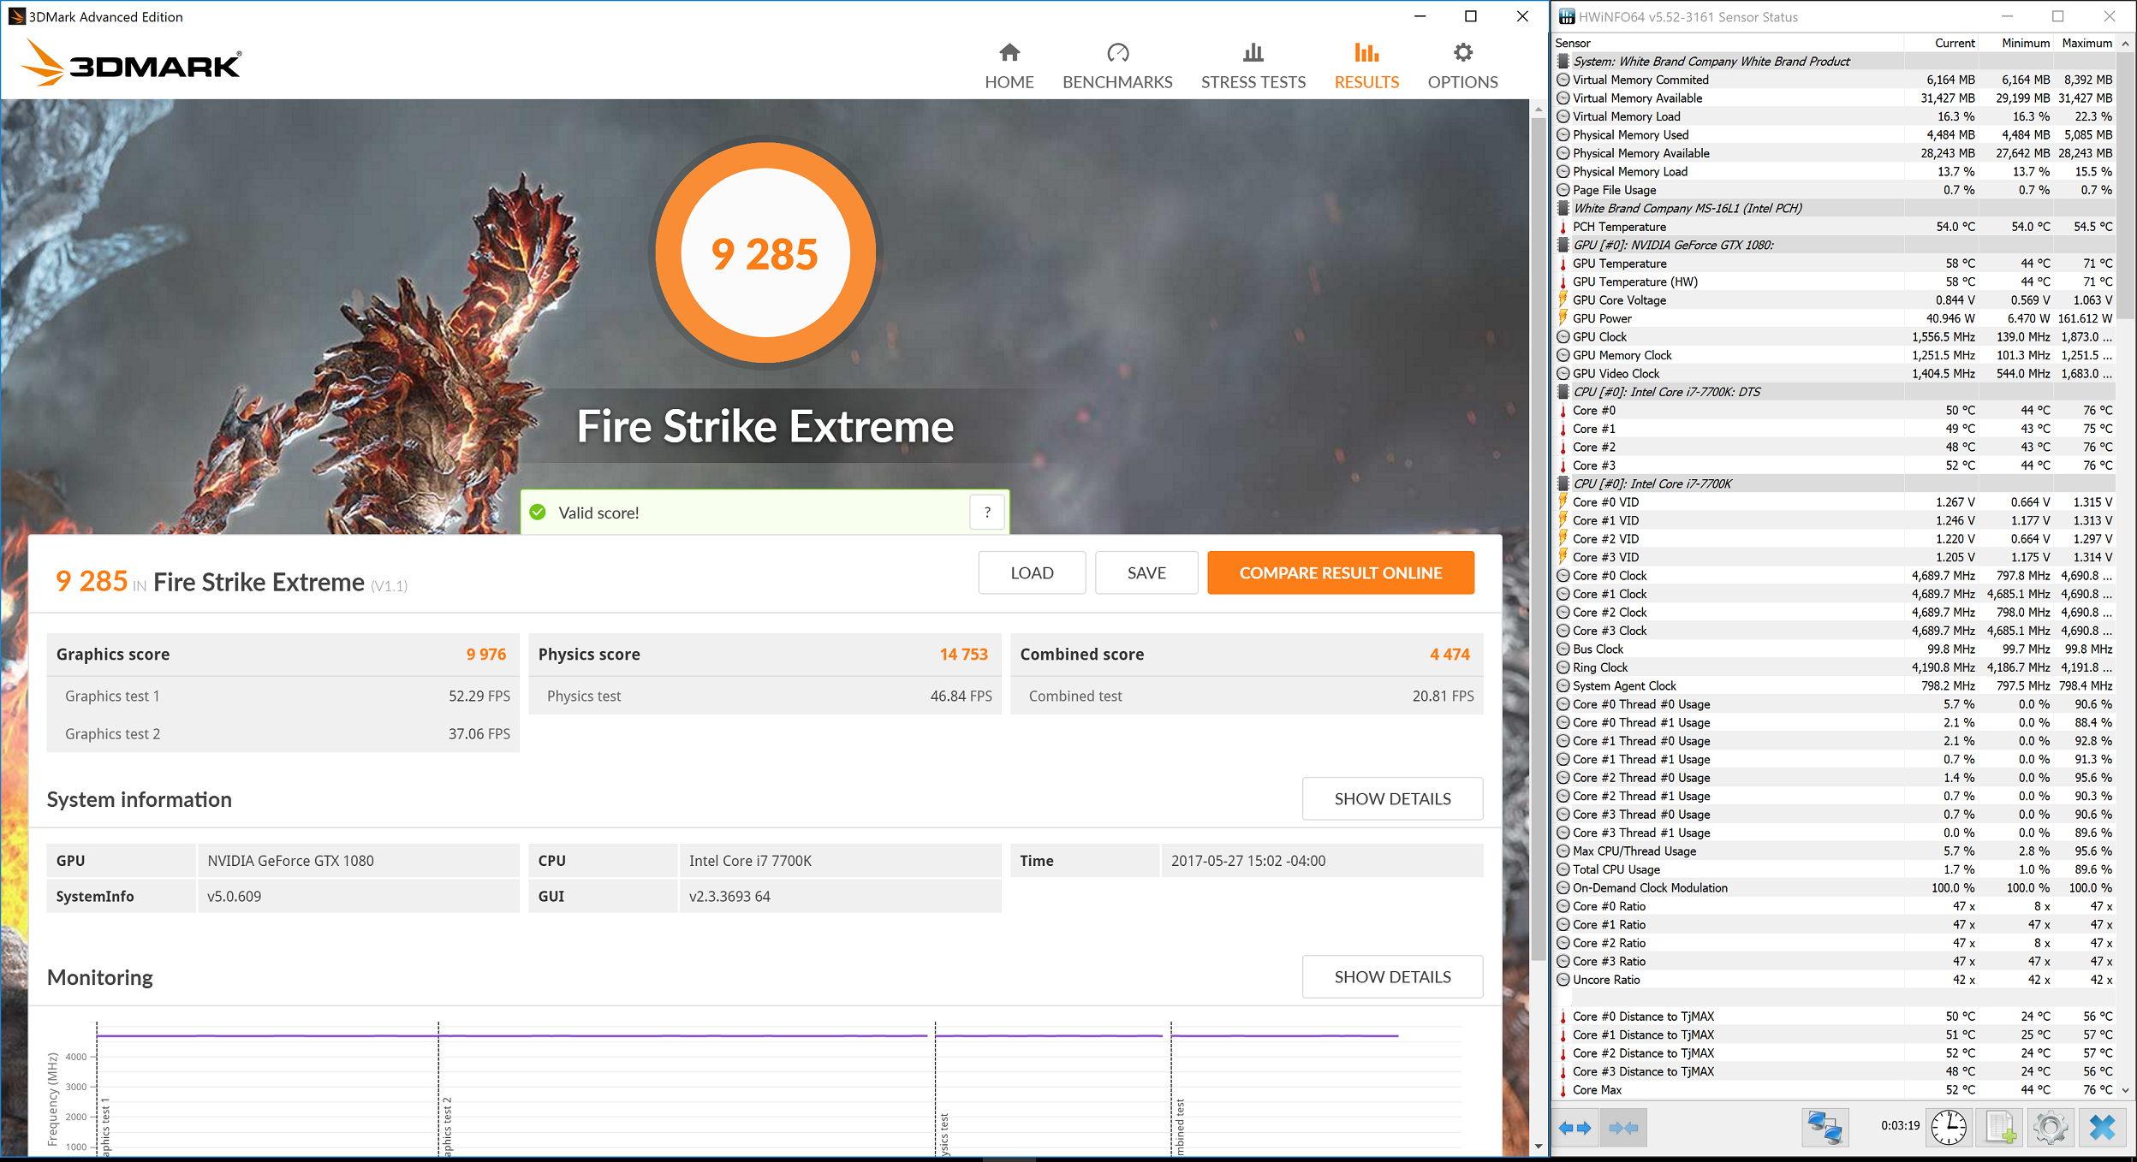Open HWiNFO sensor settings gear icon
This screenshot has width=2137, height=1162.
click(x=2051, y=1128)
